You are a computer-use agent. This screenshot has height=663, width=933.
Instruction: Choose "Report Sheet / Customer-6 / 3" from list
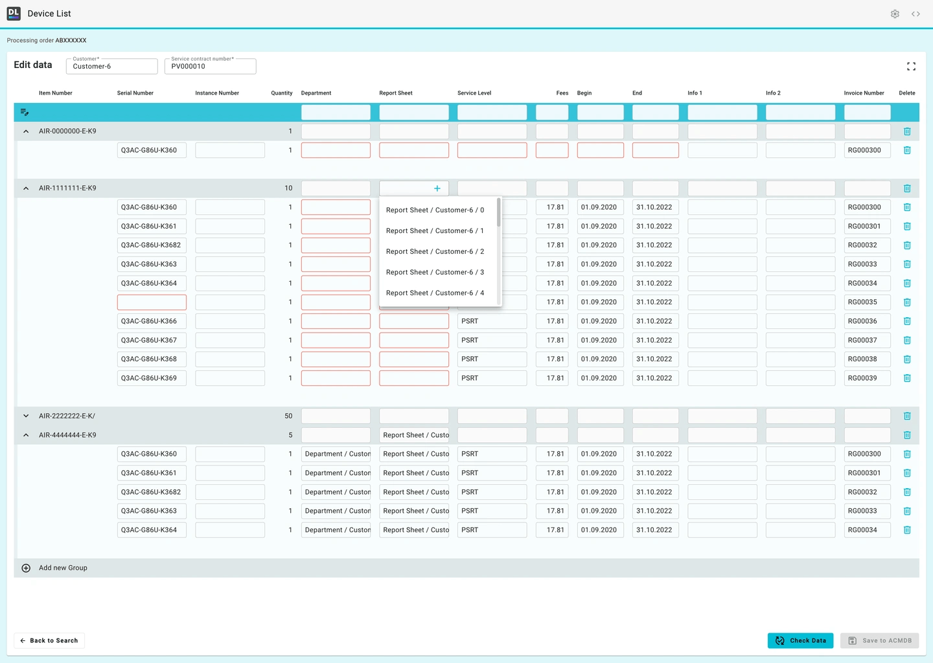[435, 273]
